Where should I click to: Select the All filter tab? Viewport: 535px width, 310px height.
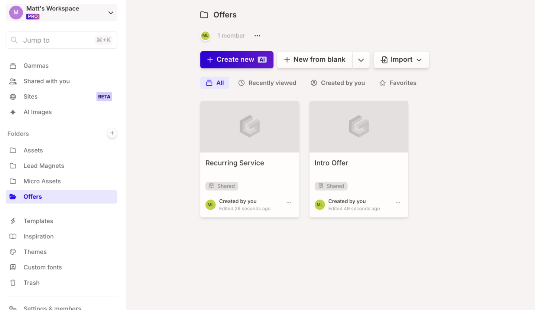point(215,83)
